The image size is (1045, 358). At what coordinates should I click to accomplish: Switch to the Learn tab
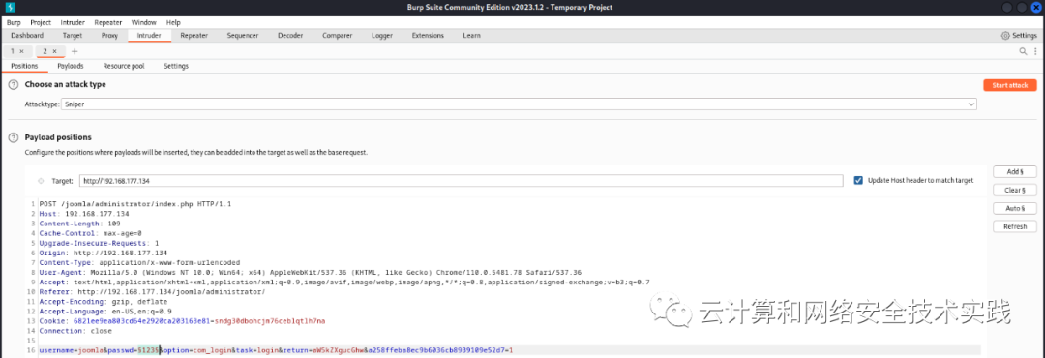pyautogui.click(x=472, y=36)
